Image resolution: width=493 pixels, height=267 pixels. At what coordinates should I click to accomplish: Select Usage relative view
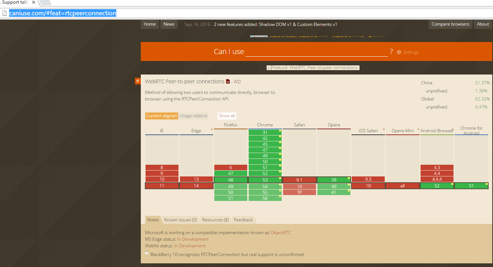pos(193,116)
